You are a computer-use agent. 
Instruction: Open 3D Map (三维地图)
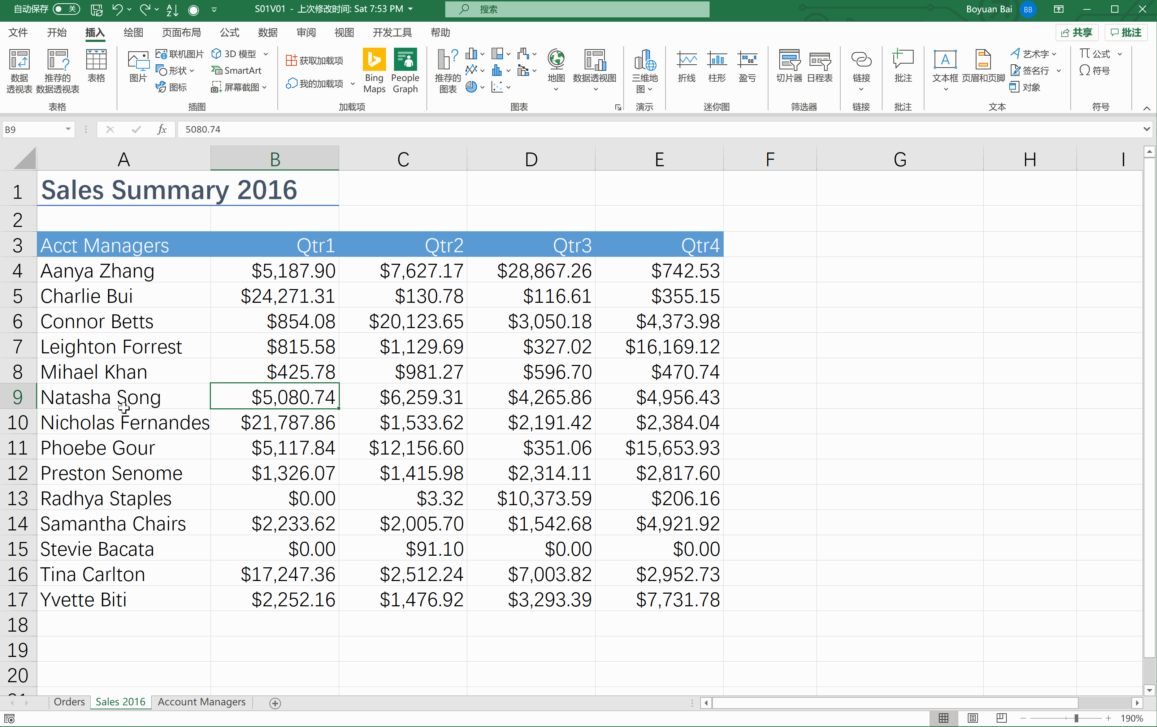point(645,71)
